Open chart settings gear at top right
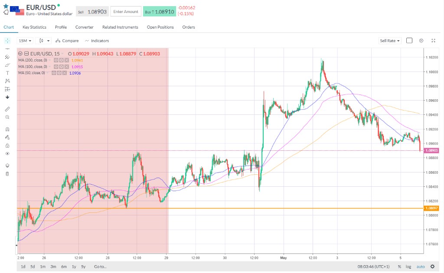The image size is (444, 273). tap(421, 40)
